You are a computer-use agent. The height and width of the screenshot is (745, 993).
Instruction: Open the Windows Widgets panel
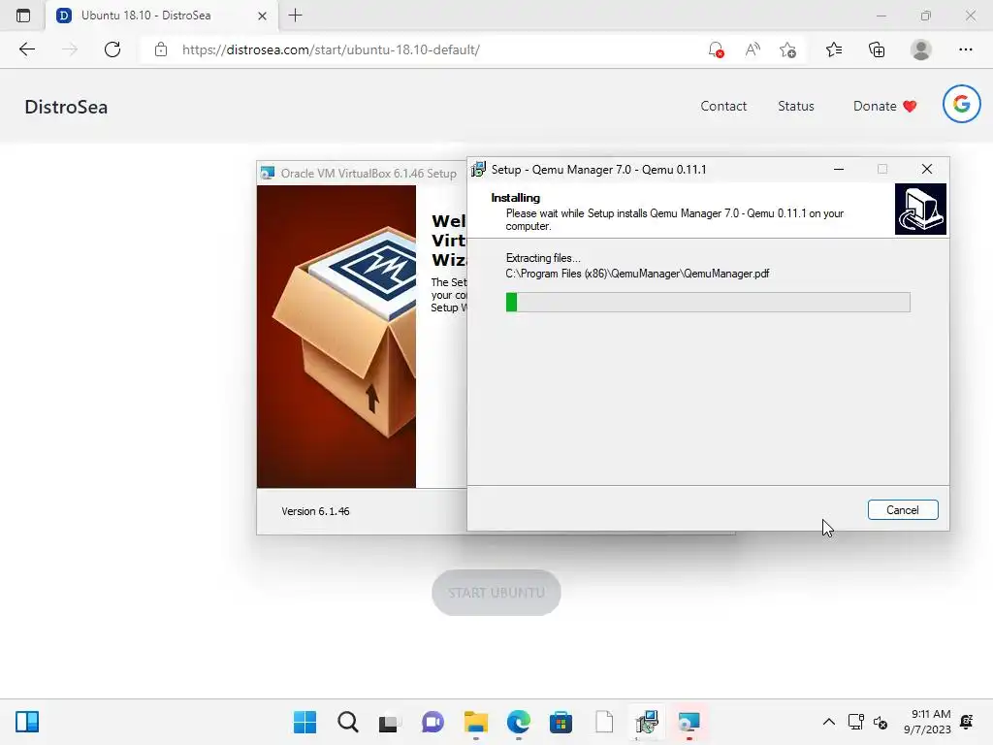[x=27, y=722]
